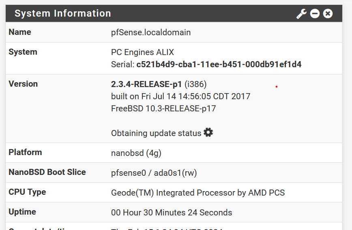Click the PC Engines ALIX system text

point(142,52)
